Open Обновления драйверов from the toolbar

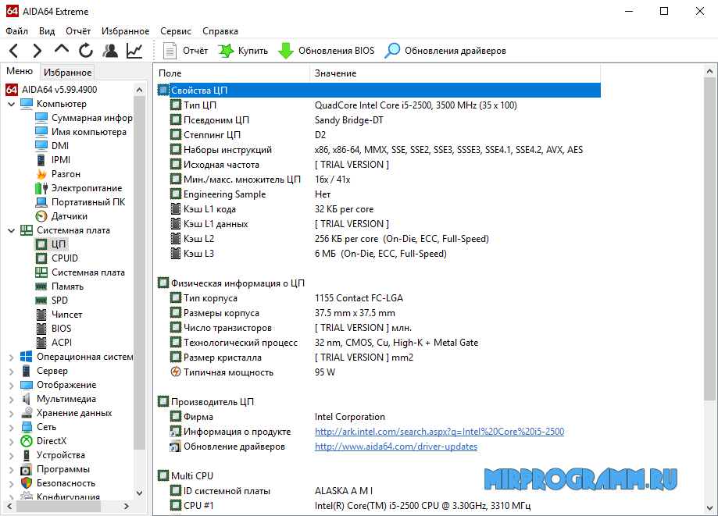click(445, 50)
